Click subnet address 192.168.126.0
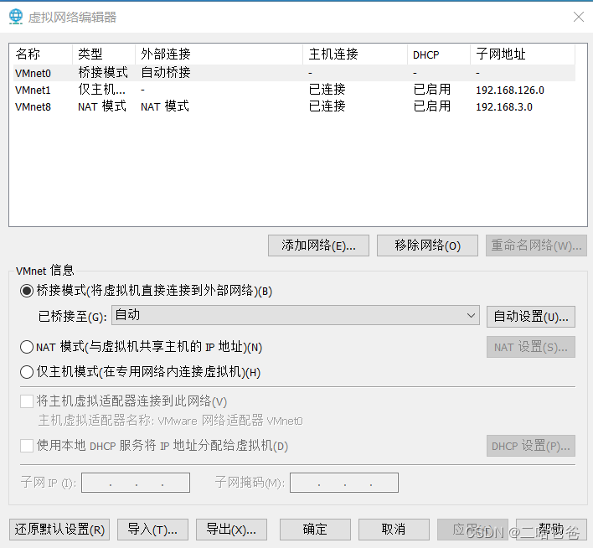This screenshot has height=548, width=593. pos(510,90)
